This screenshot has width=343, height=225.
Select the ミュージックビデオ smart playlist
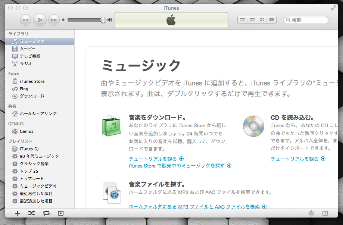pyautogui.click(x=40, y=186)
